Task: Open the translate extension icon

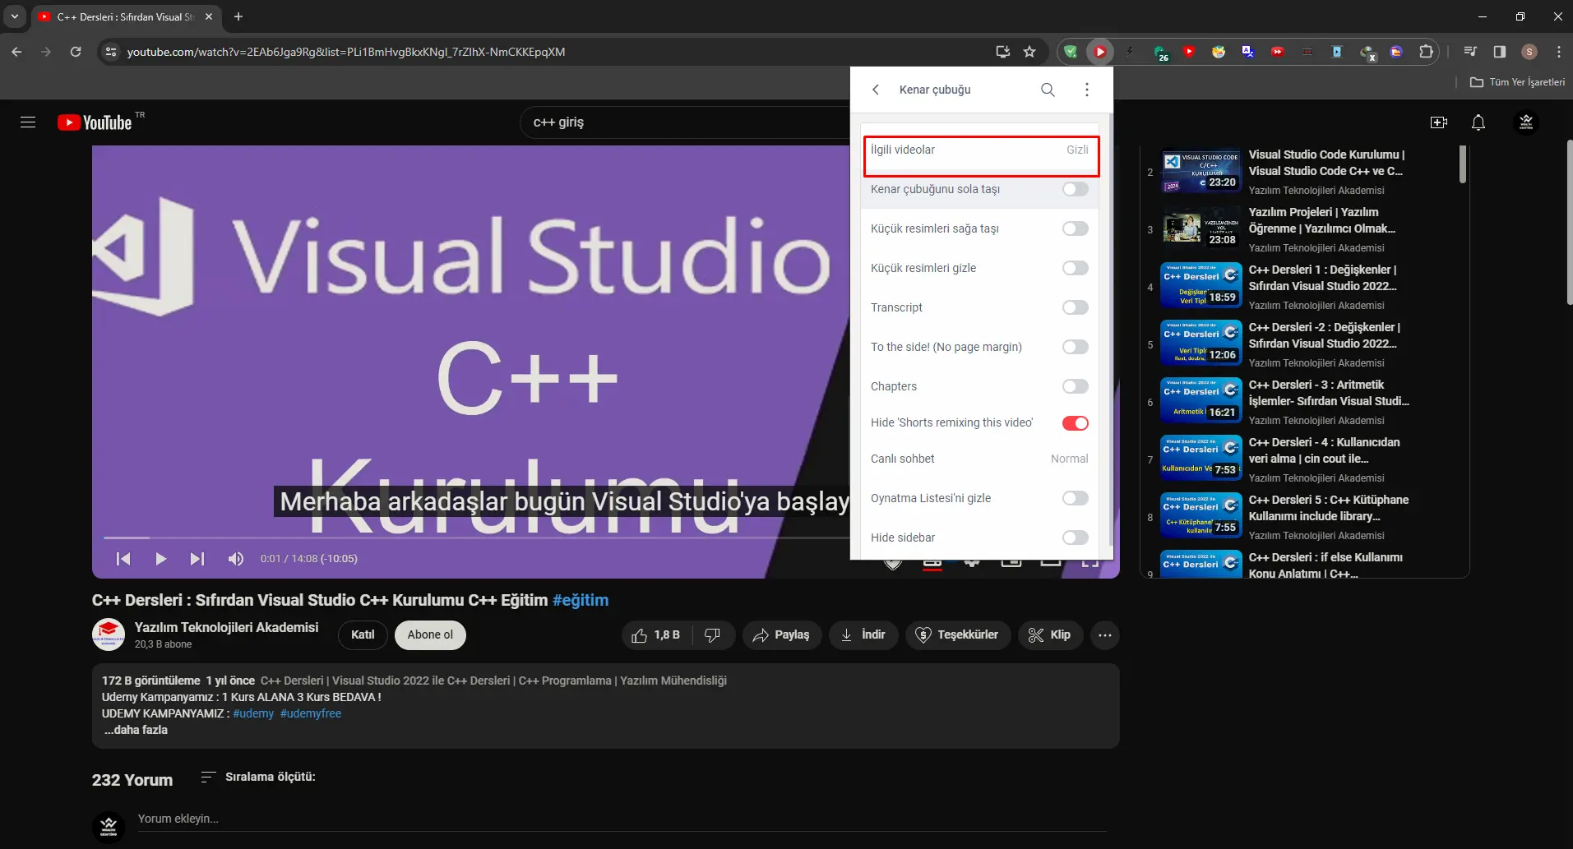Action: coord(1248,52)
